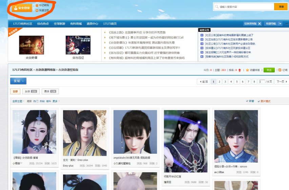289x190 pixels.
Task: Go to 下一页 next page
Action: coord(282,82)
